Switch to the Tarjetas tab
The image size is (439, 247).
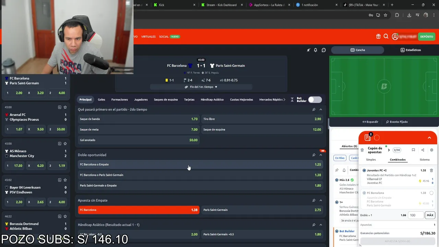(189, 99)
